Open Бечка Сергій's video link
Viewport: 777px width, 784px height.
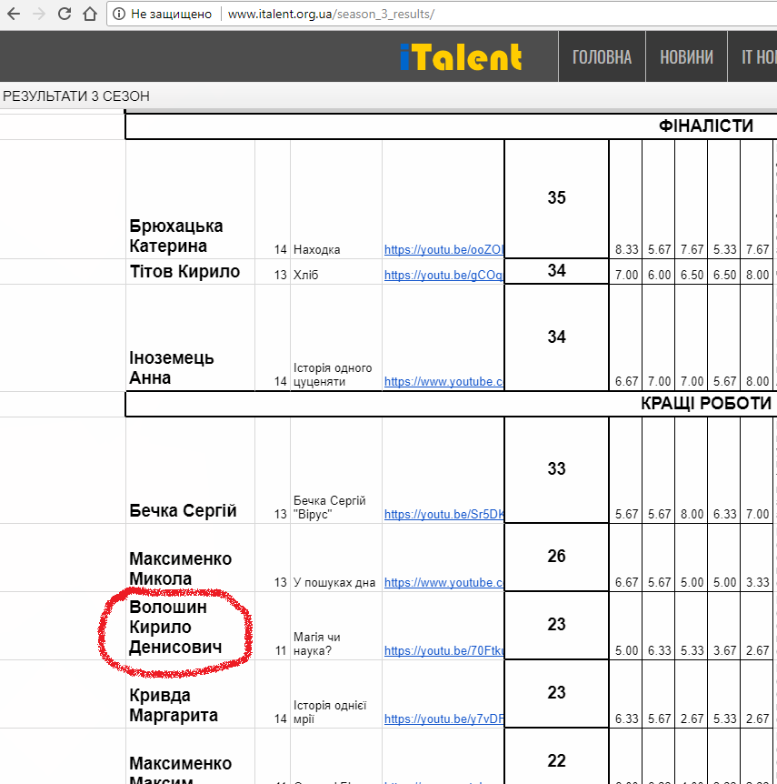[443, 514]
